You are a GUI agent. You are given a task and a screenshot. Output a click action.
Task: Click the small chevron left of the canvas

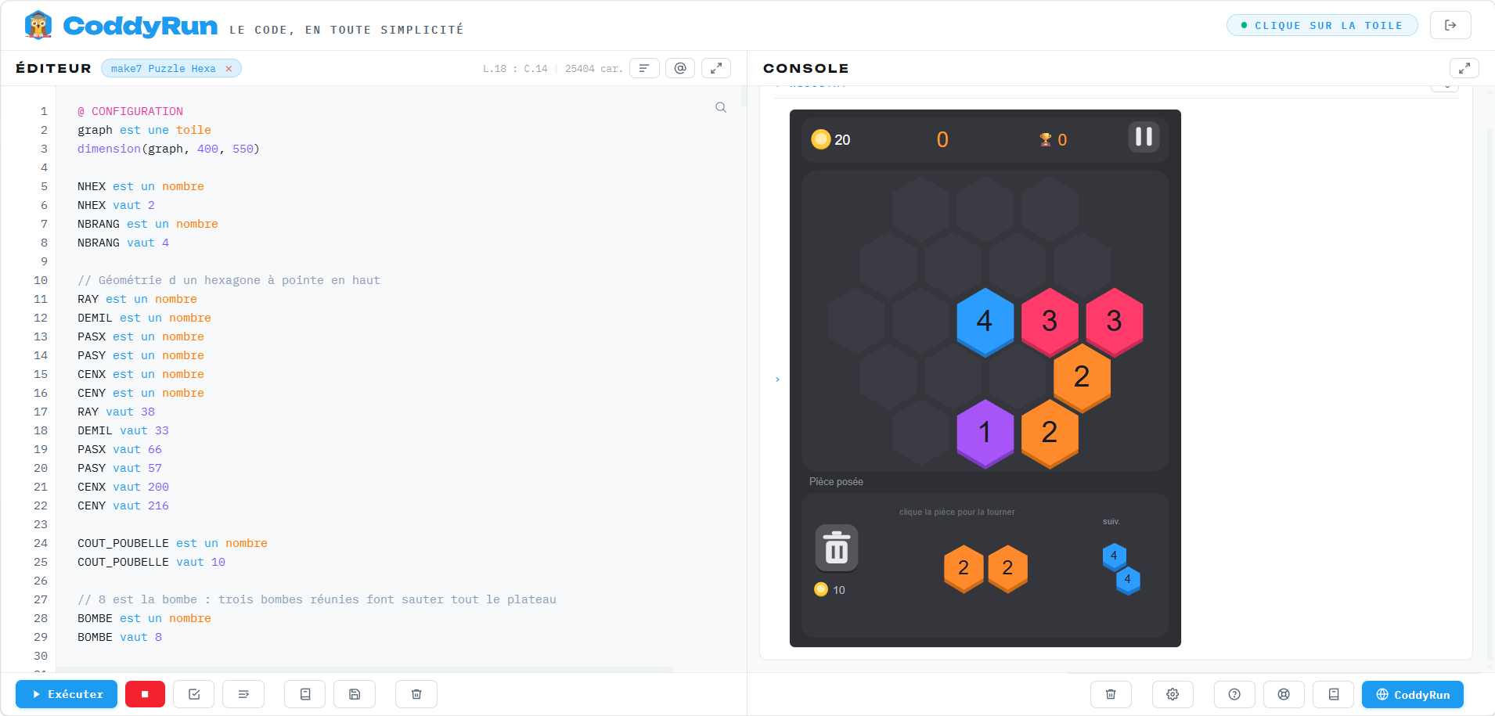777,380
